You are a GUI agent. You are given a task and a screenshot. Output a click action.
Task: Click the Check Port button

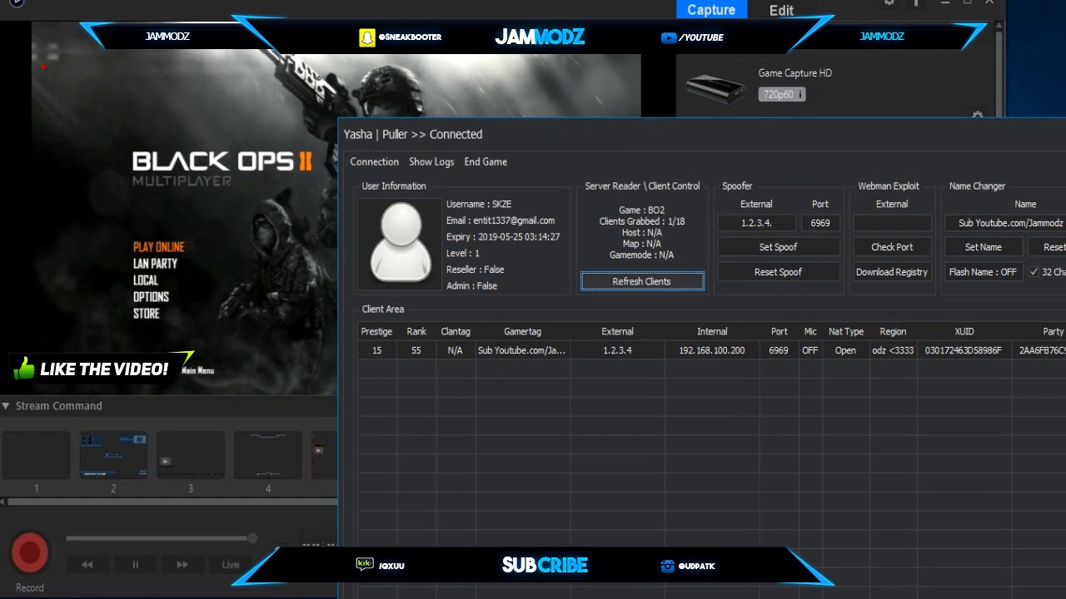pyautogui.click(x=892, y=247)
